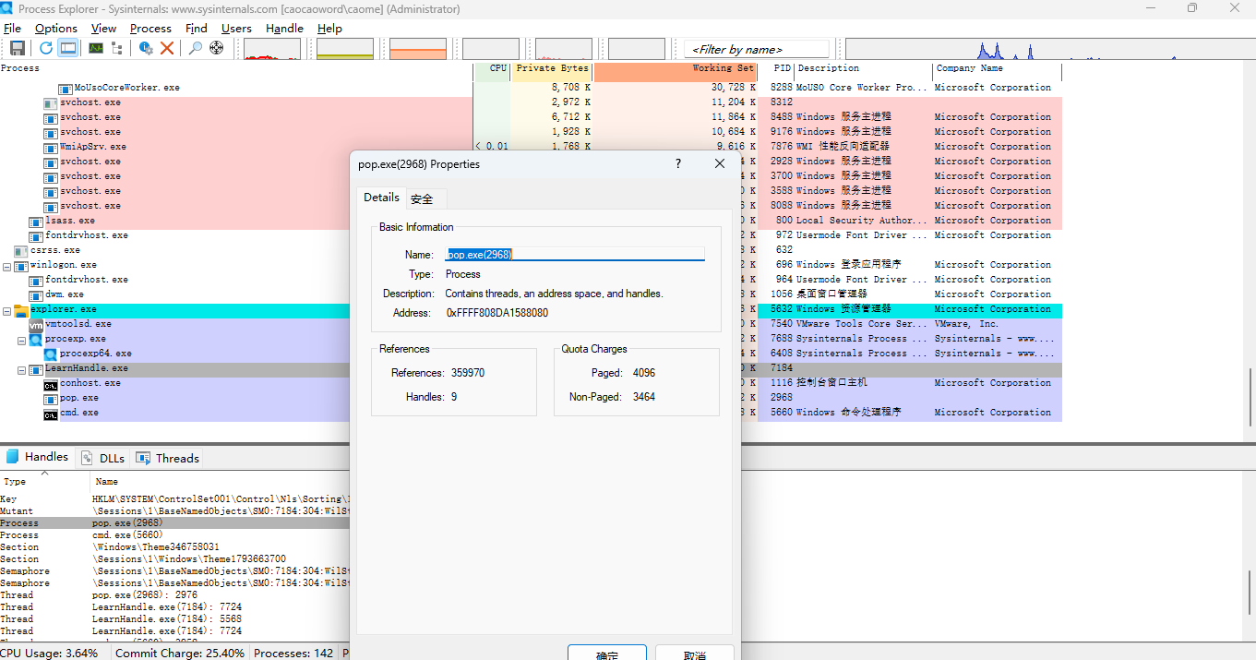1256x660 pixels.
Task: Click the orange physical memory mini graph
Action: [418, 49]
